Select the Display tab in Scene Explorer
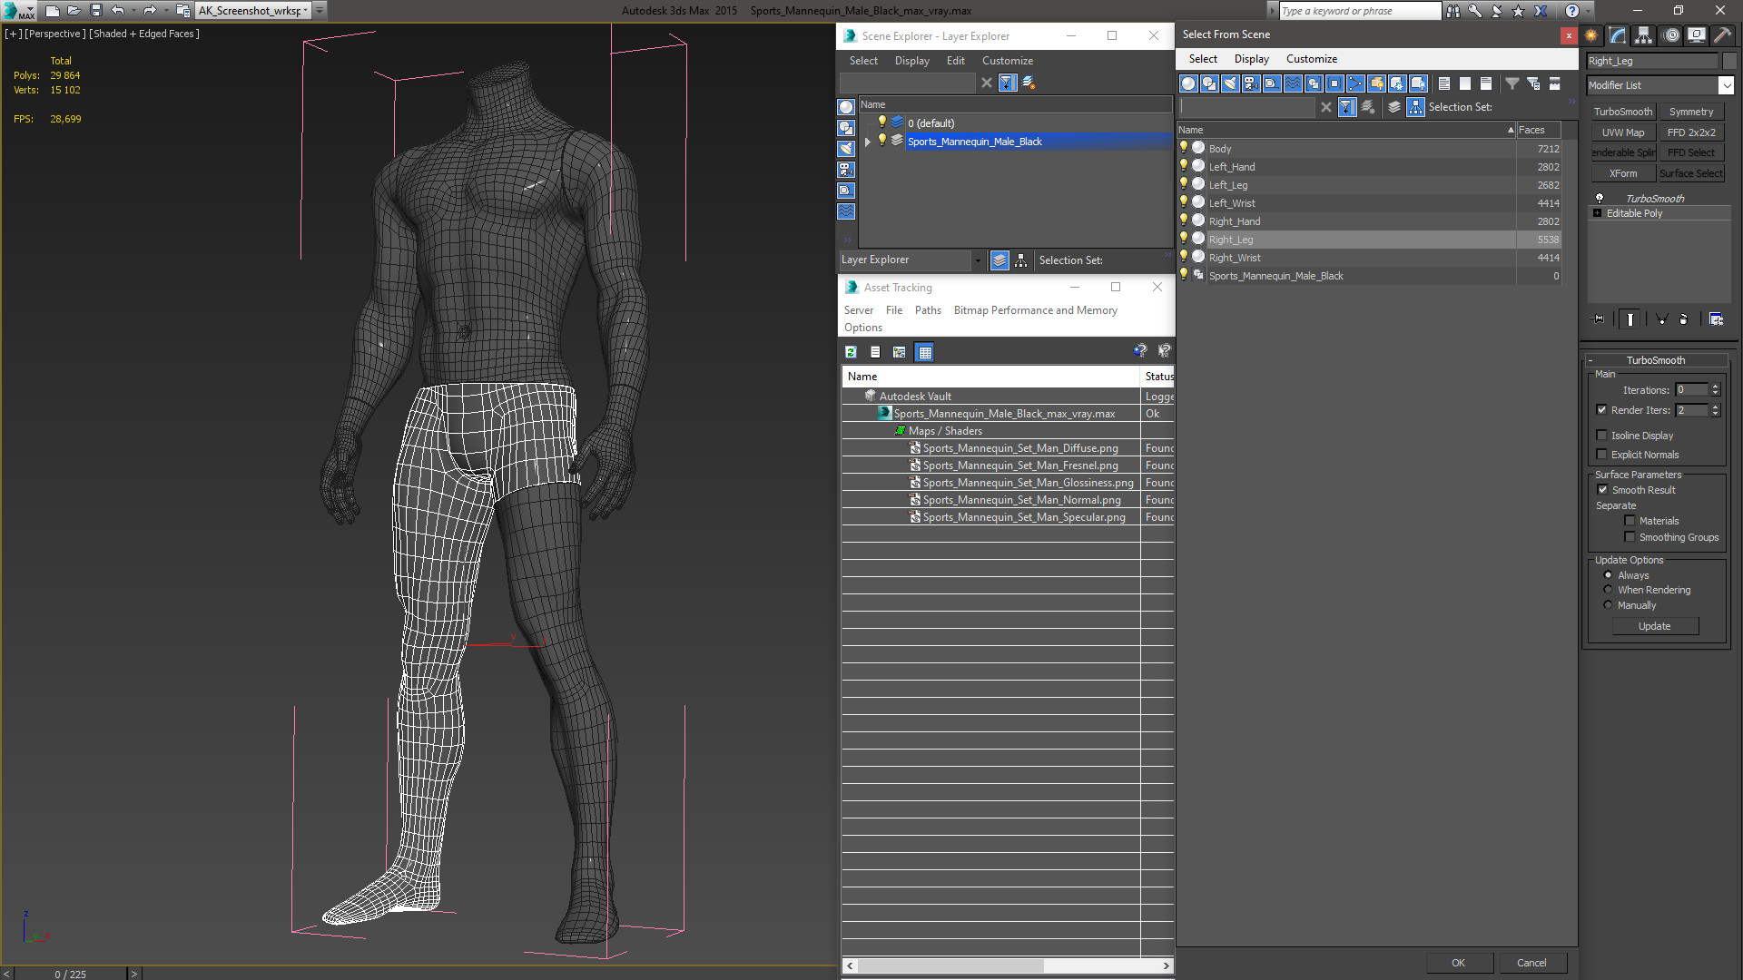1743x980 pixels. pyautogui.click(x=911, y=60)
